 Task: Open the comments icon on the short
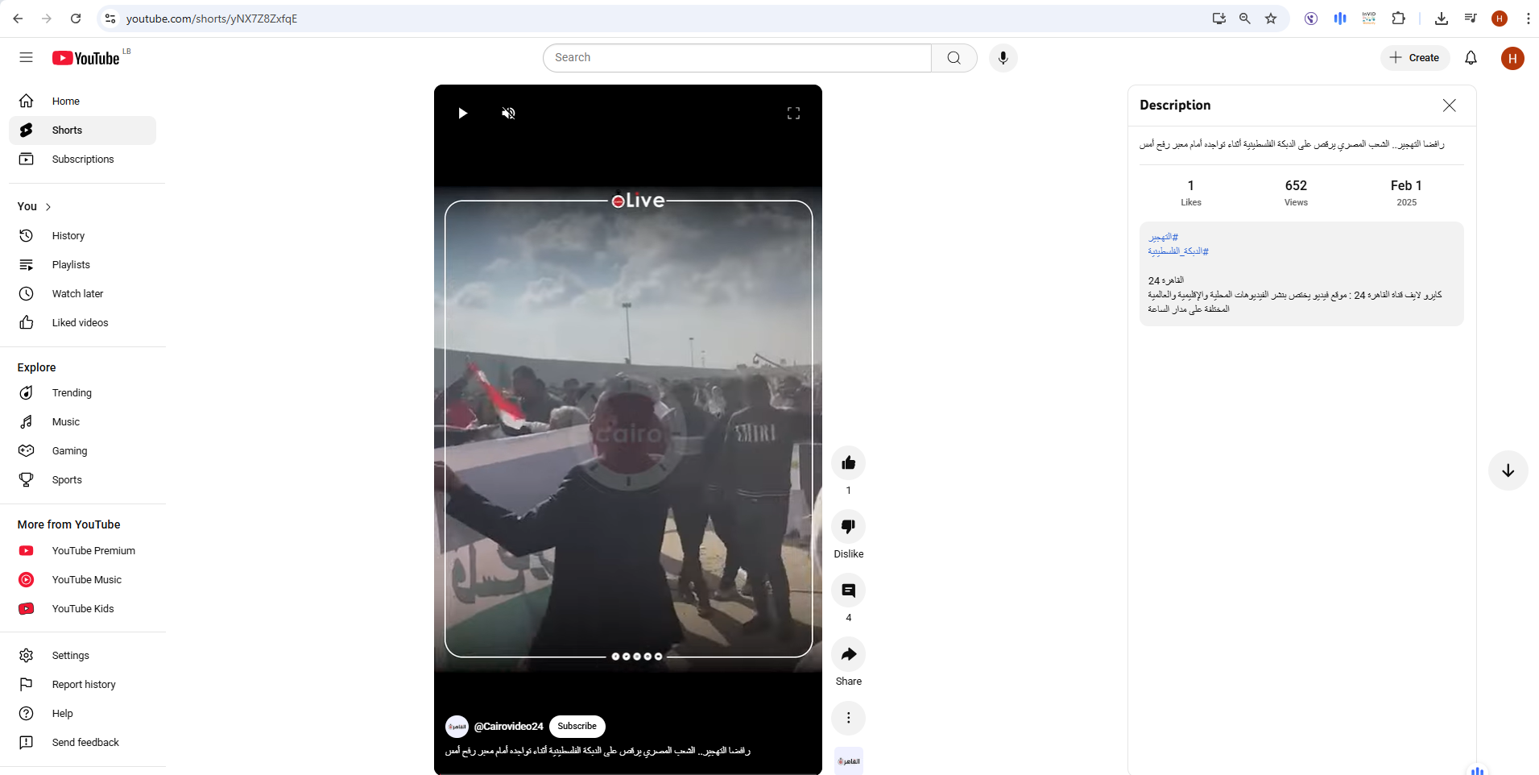(848, 591)
